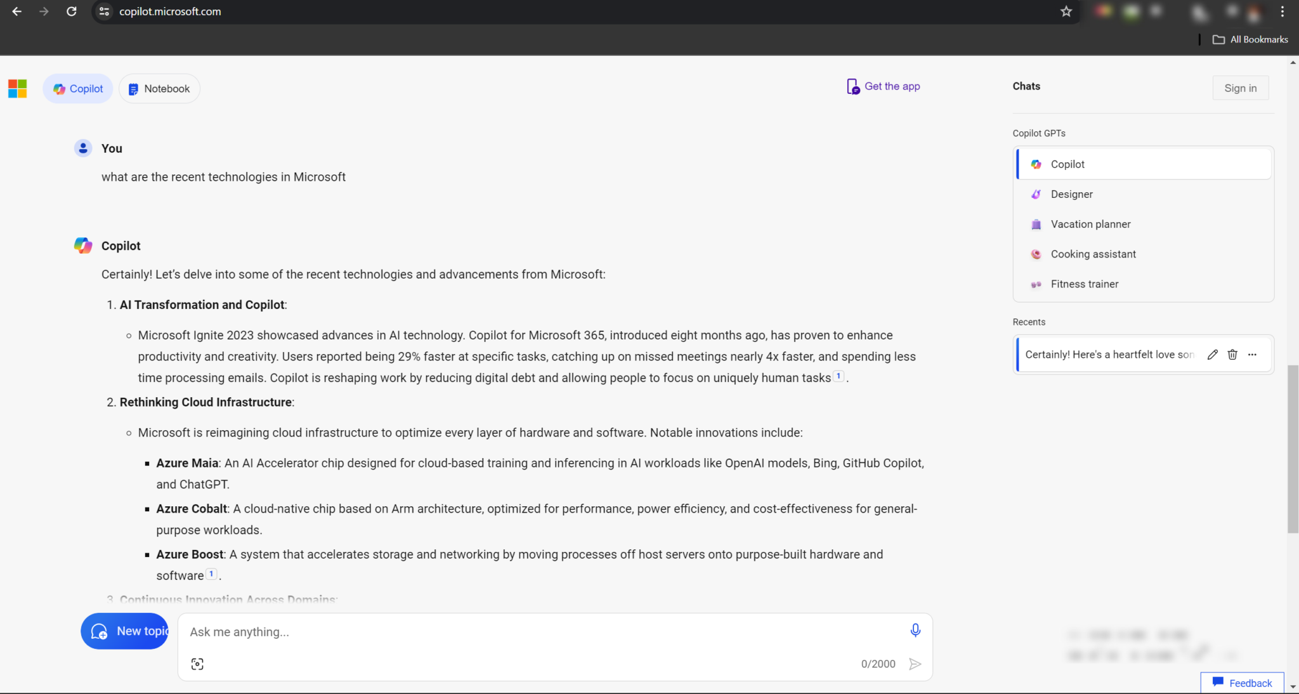This screenshot has height=694, width=1299.
Task: Toggle the bookmark star in the address bar
Action: tap(1066, 11)
